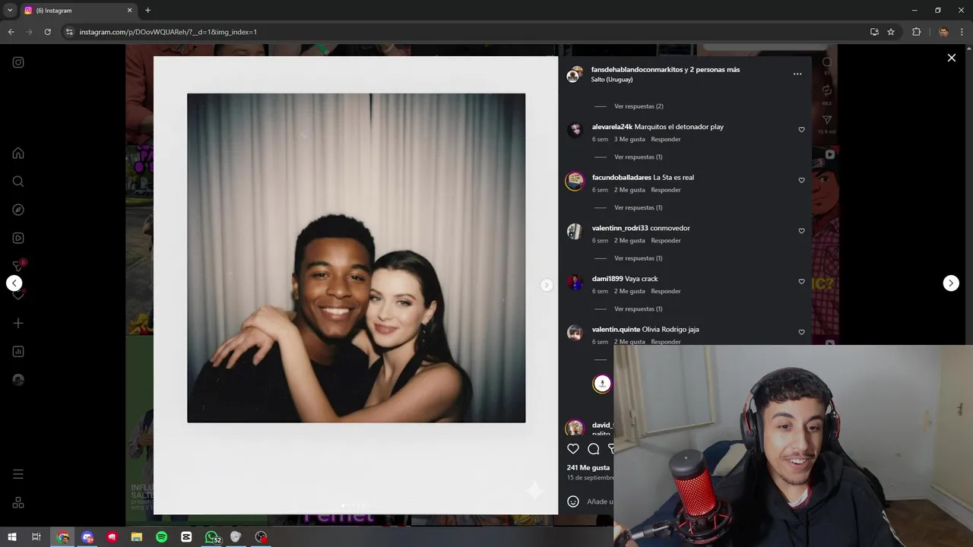Like valentin.quinte's comment

tap(801, 333)
